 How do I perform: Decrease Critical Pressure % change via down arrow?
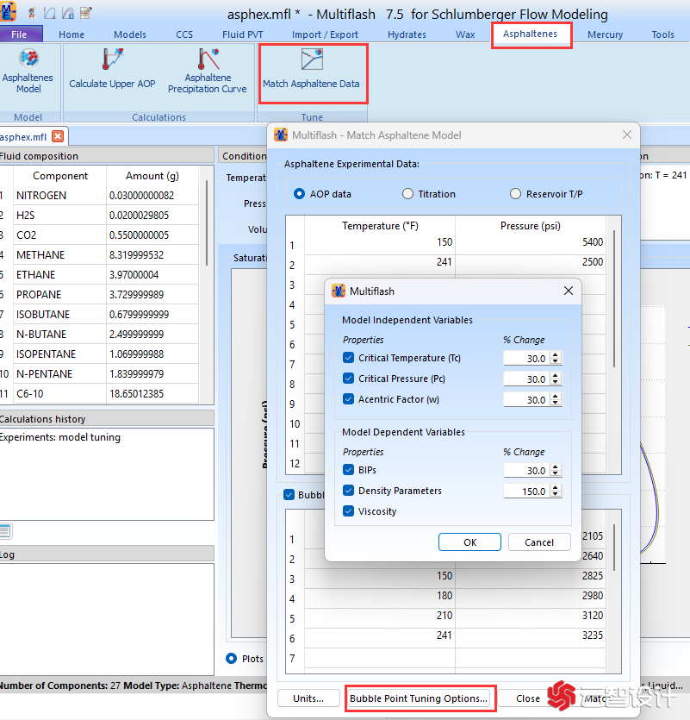click(556, 382)
